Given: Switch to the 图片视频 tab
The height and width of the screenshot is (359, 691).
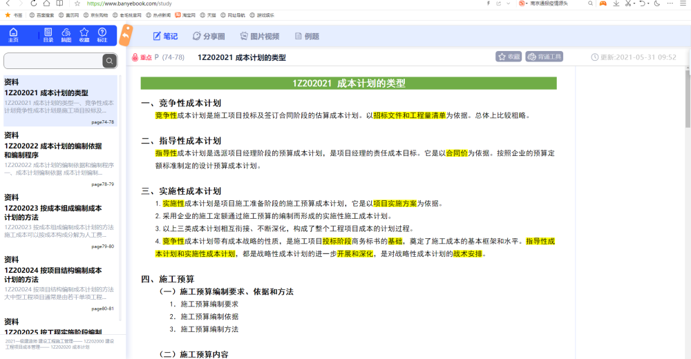Looking at the screenshot, I should pos(260,36).
